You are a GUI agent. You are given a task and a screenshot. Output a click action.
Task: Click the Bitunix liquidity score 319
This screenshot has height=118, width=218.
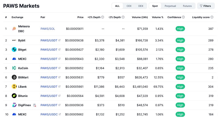point(211,96)
